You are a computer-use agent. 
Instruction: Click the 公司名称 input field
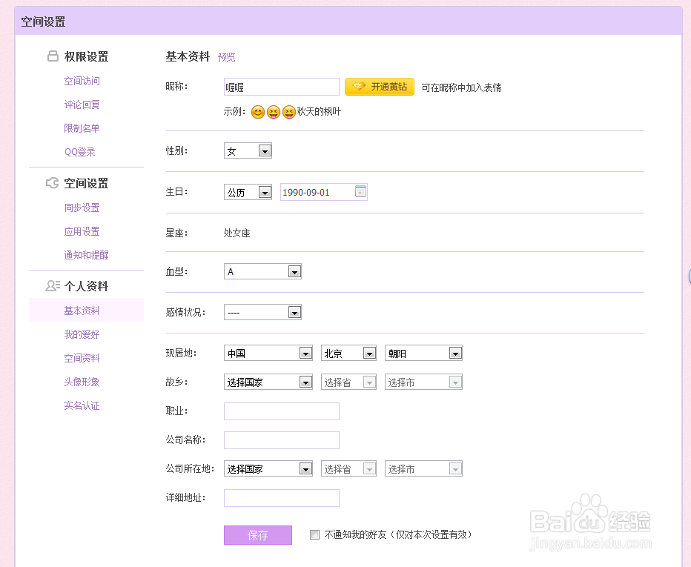(282, 440)
